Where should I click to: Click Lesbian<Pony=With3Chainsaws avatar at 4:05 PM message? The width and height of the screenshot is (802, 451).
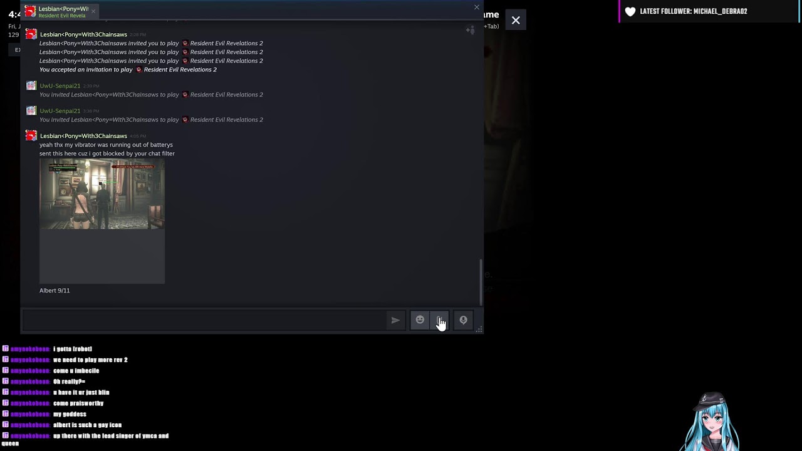pos(31,136)
